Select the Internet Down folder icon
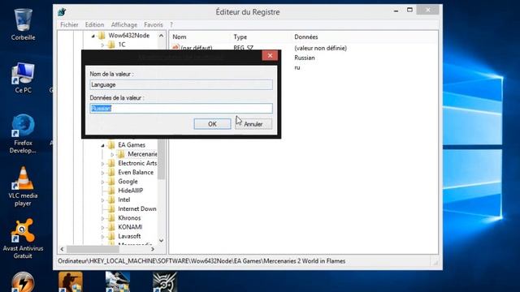520x292 pixels. [x=112, y=209]
